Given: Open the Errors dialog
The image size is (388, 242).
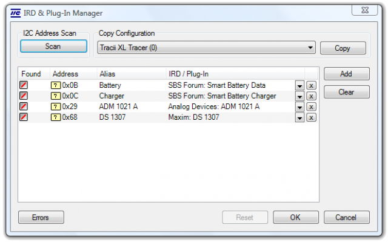Looking at the screenshot, I should 41,217.
